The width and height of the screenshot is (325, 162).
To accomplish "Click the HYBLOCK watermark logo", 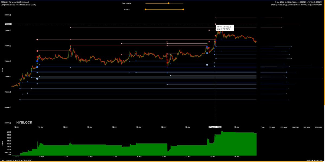I will 24,123.
